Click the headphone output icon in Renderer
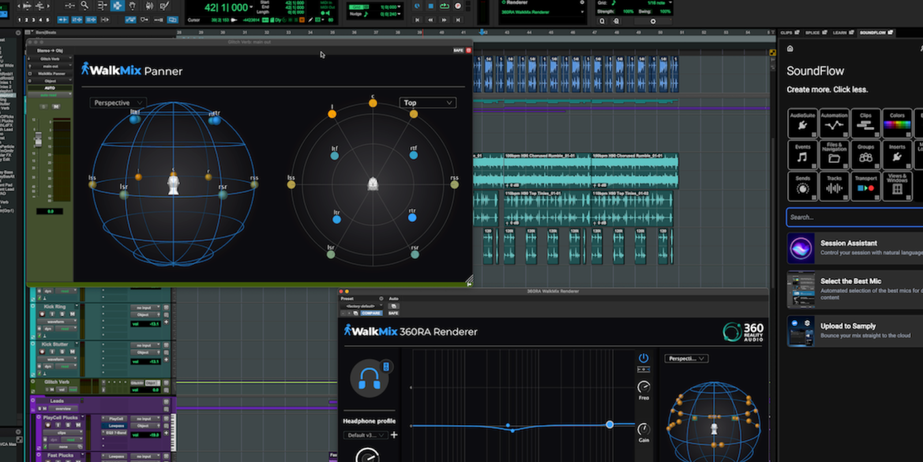 tap(369, 378)
